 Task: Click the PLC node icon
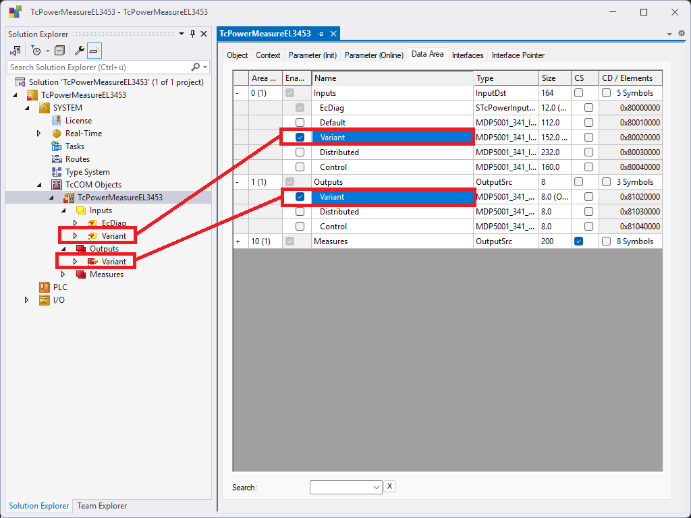(45, 287)
